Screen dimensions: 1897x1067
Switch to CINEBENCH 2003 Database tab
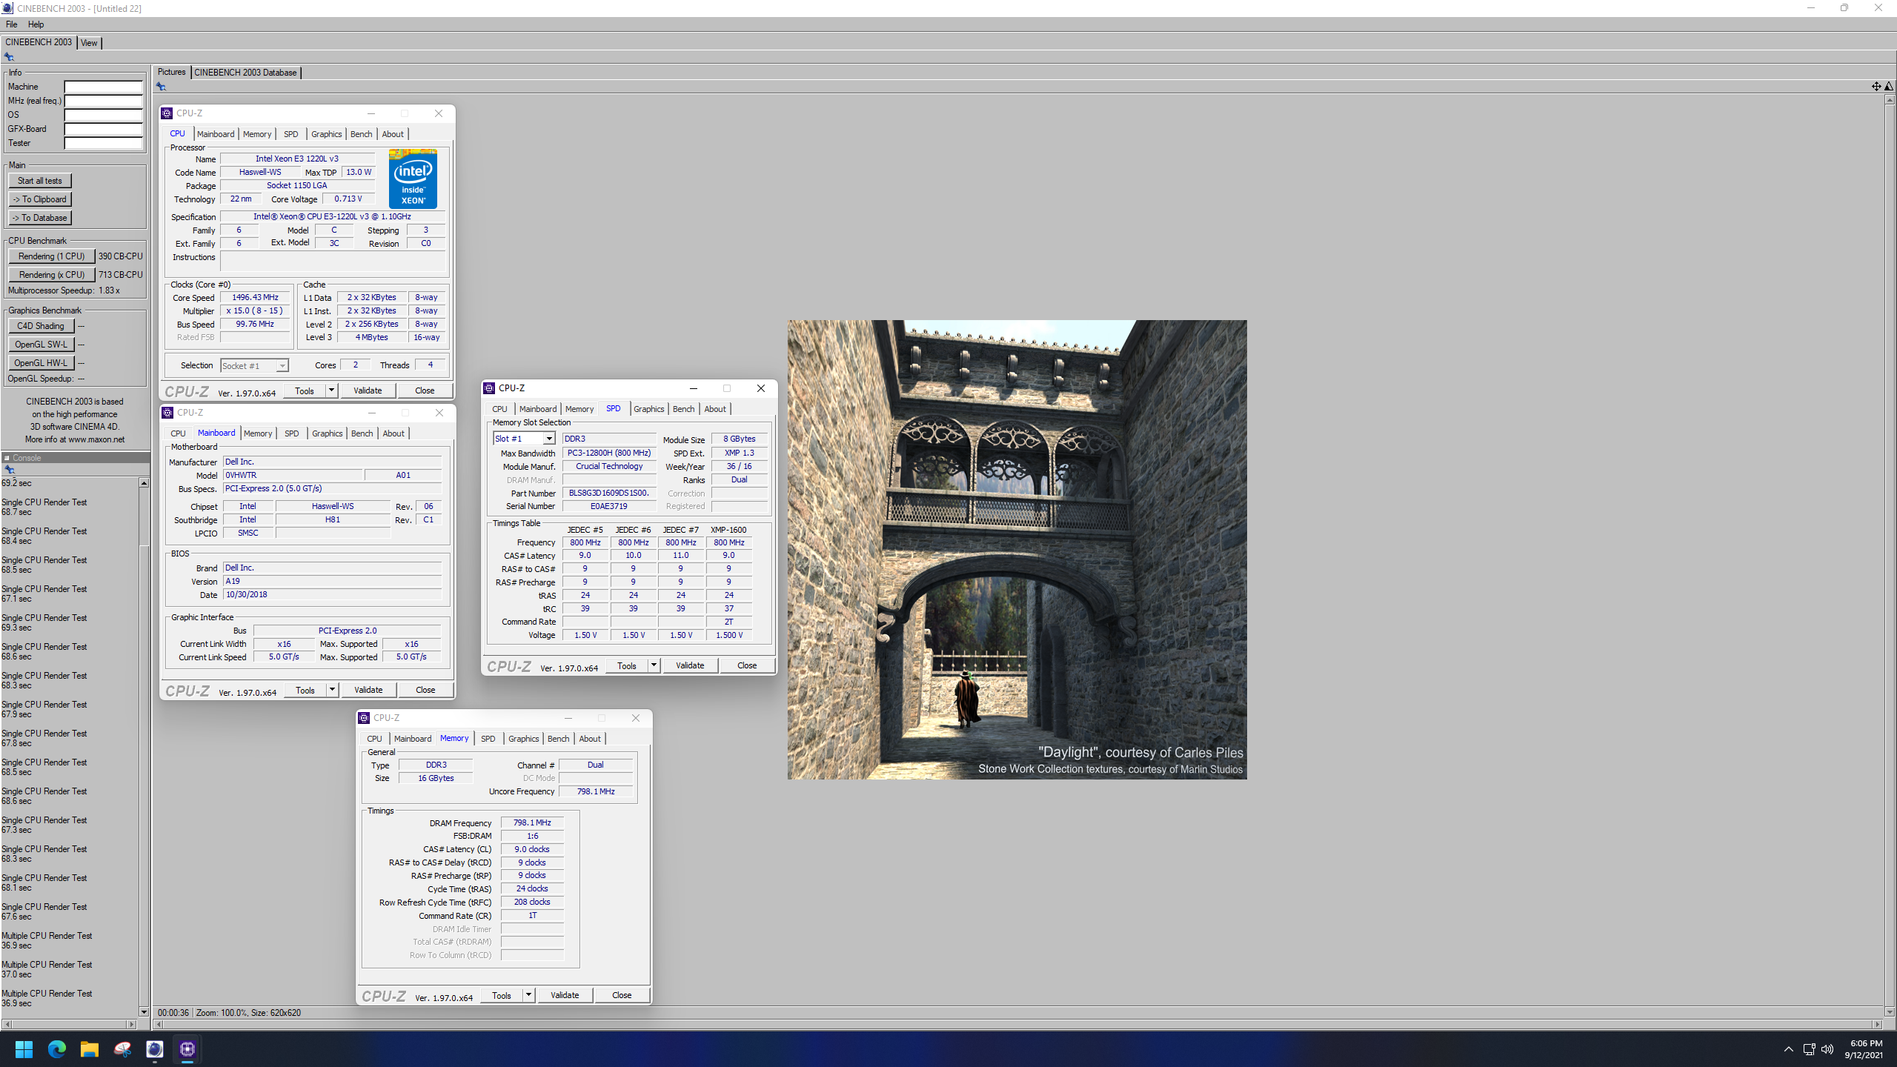(x=245, y=73)
